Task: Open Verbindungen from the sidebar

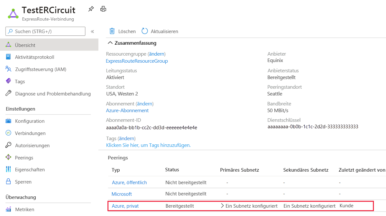Action: [30, 133]
